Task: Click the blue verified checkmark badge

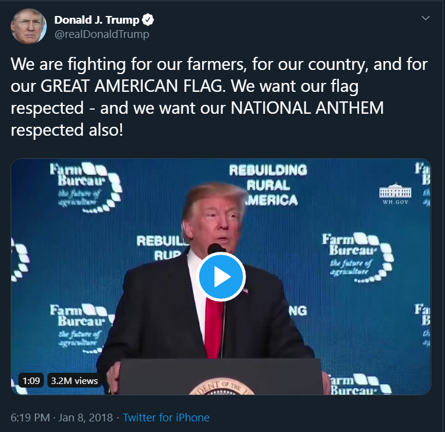Action: 148,20
